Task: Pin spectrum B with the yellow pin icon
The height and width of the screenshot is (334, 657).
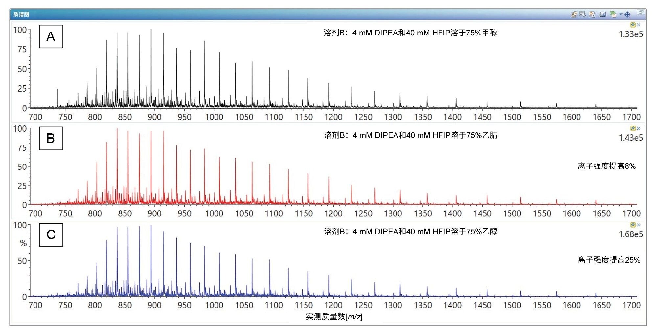Action: point(633,128)
